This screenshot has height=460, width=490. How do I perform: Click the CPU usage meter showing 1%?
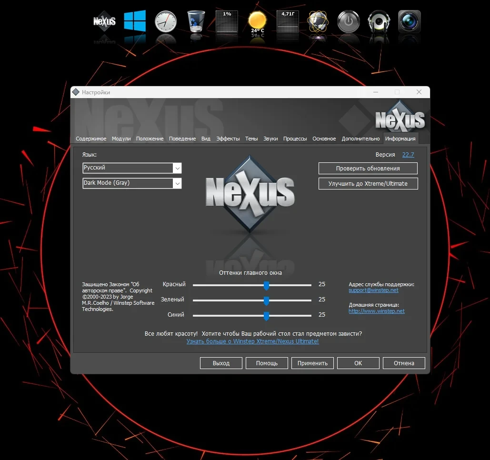tap(227, 21)
